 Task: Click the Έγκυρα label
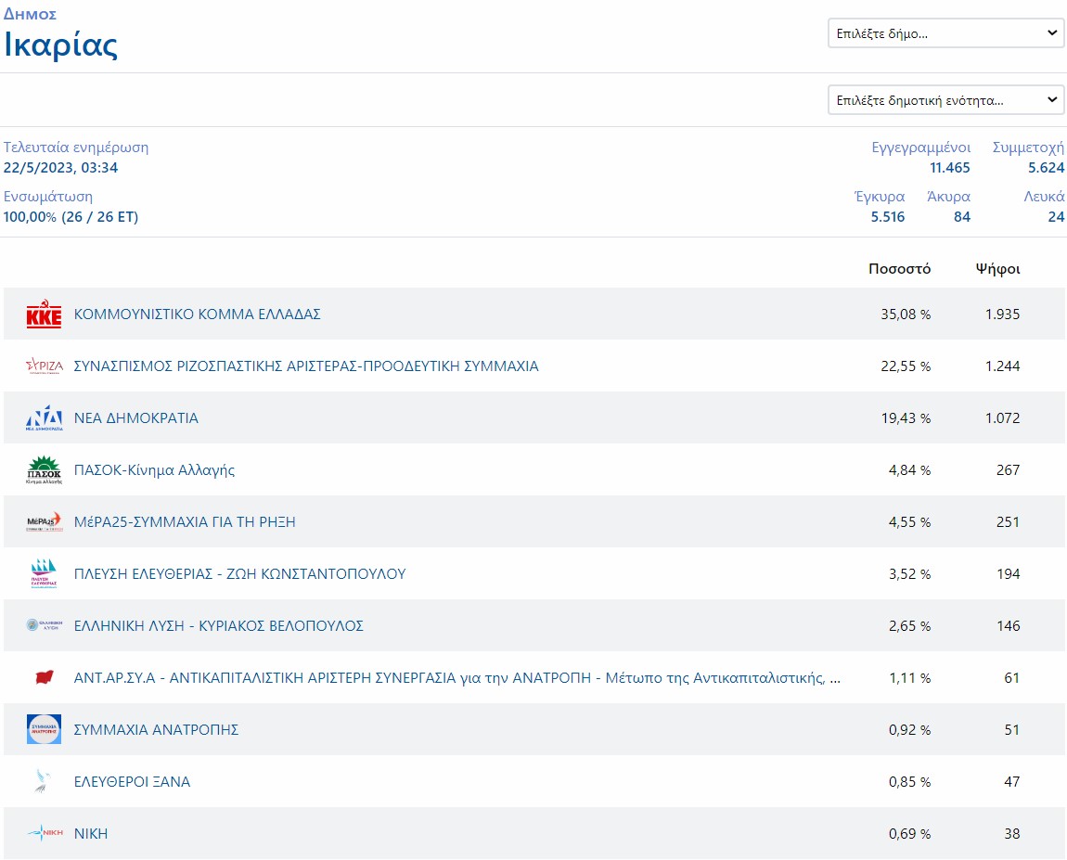pyautogui.click(x=880, y=197)
